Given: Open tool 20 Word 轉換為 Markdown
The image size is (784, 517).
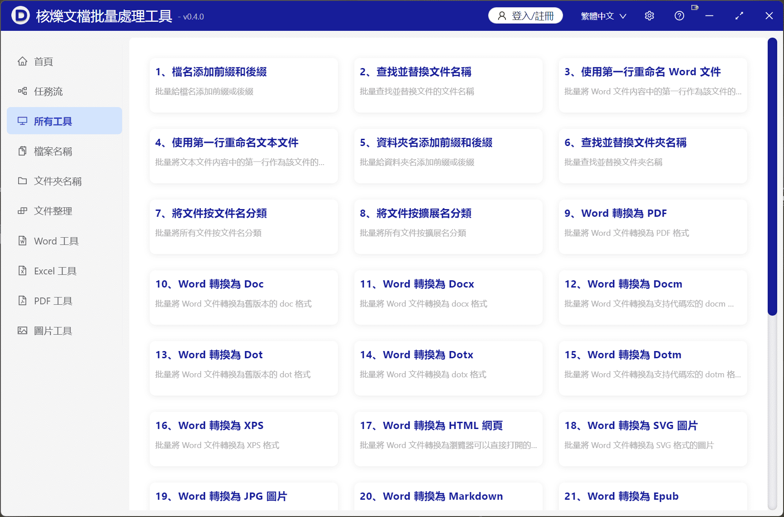Looking at the screenshot, I should pyautogui.click(x=448, y=497).
